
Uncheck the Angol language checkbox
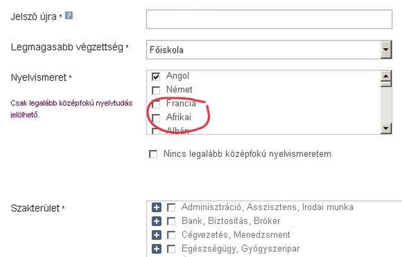click(156, 77)
